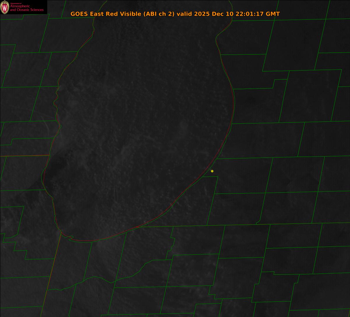Click the diagonal orange state border line

click(x=51, y=273)
